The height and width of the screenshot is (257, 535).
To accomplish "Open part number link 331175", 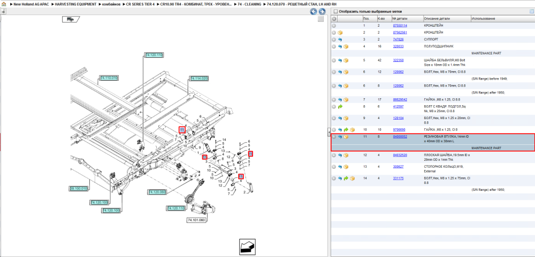I will [x=399, y=178].
